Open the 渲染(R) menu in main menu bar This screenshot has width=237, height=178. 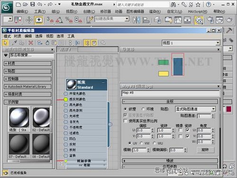click(x=155, y=11)
